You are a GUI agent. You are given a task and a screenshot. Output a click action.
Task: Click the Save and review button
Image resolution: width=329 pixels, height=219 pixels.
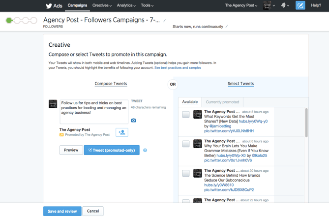click(x=62, y=211)
